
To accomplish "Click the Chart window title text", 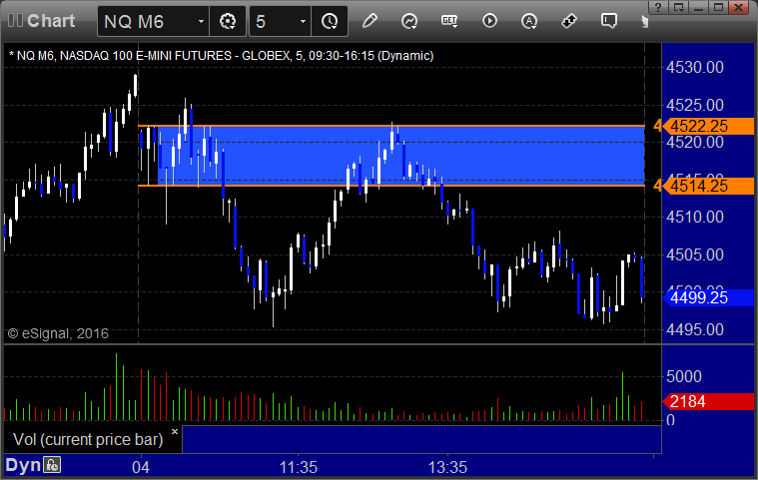I will 51,21.
